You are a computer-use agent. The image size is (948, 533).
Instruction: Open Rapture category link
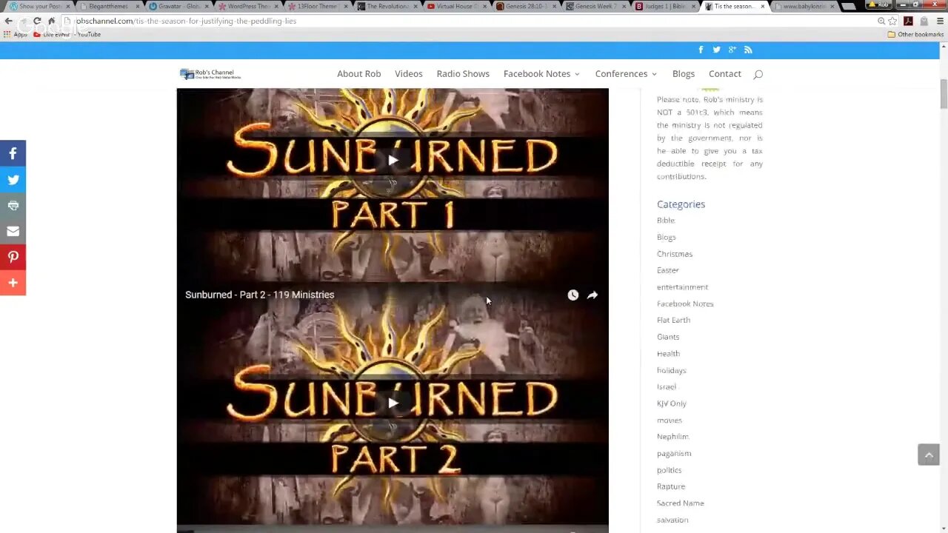(x=671, y=486)
